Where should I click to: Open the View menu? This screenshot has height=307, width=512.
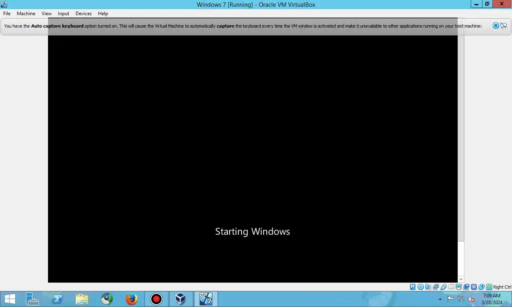47,13
